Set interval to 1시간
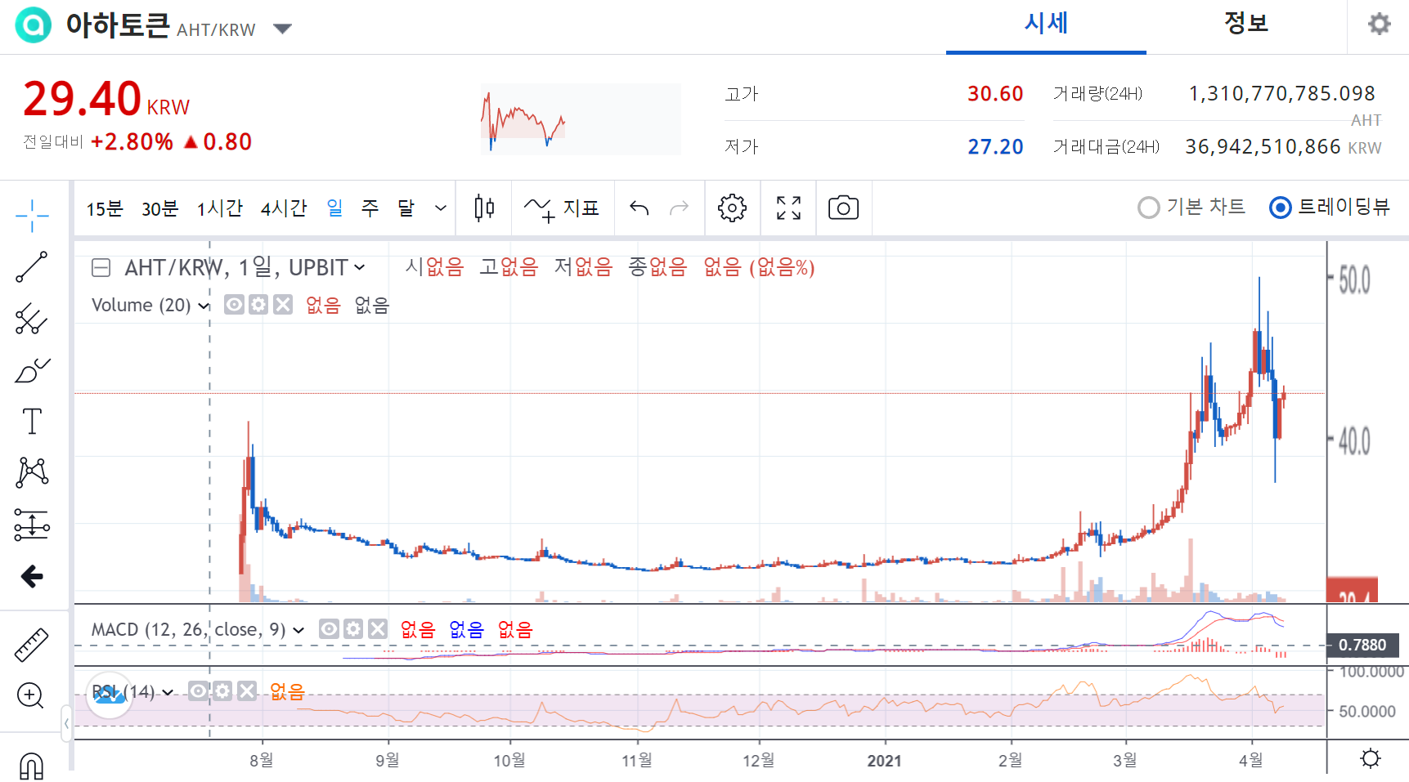The width and height of the screenshot is (1409, 782). tap(219, 208)
